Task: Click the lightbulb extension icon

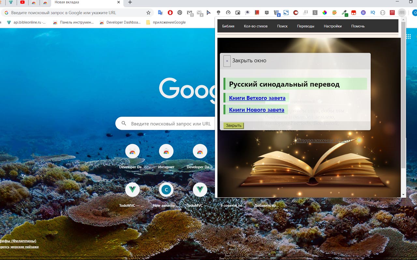Action: tap(219, 13)
